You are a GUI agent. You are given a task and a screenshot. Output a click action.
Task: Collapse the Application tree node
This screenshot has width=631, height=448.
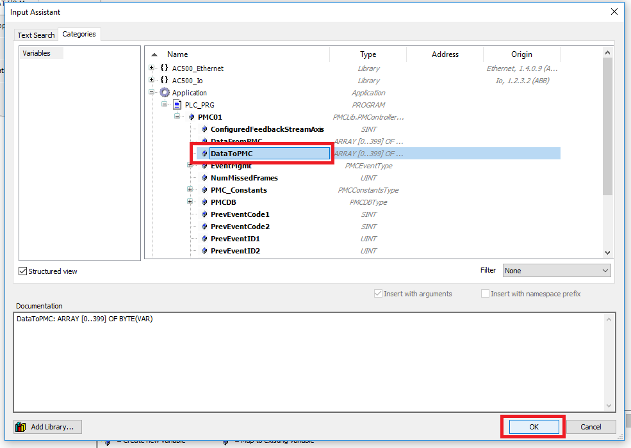pos(151,92)
